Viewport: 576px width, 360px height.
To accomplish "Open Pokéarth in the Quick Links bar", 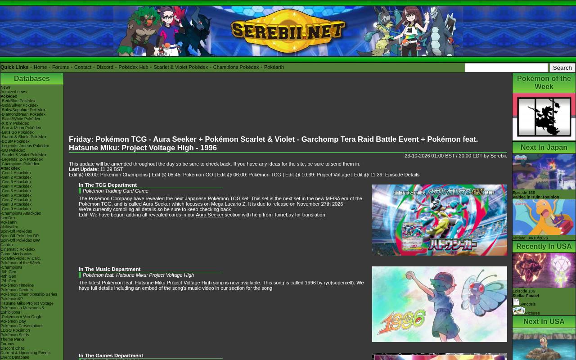I will (274, 67).
